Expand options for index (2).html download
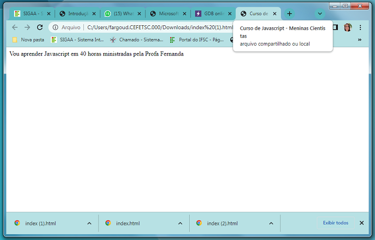 (x=271, y=223)
